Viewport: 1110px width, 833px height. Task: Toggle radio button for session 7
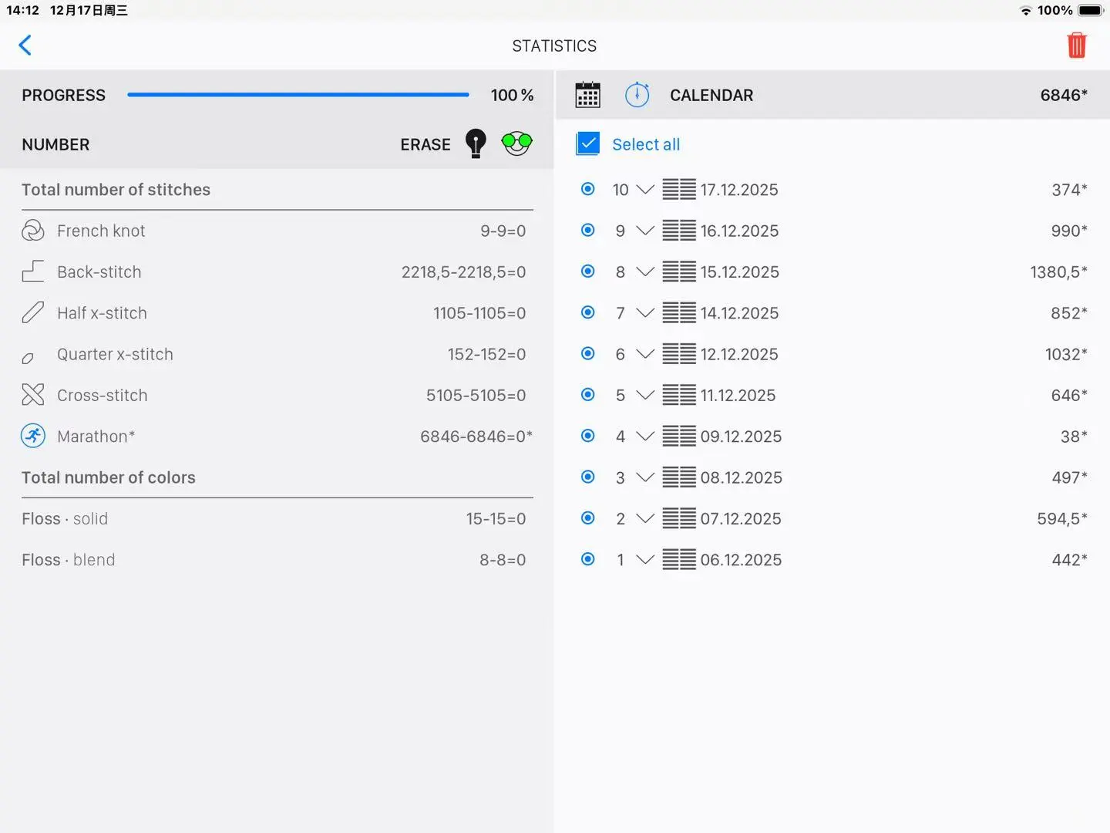click(588, 312)
